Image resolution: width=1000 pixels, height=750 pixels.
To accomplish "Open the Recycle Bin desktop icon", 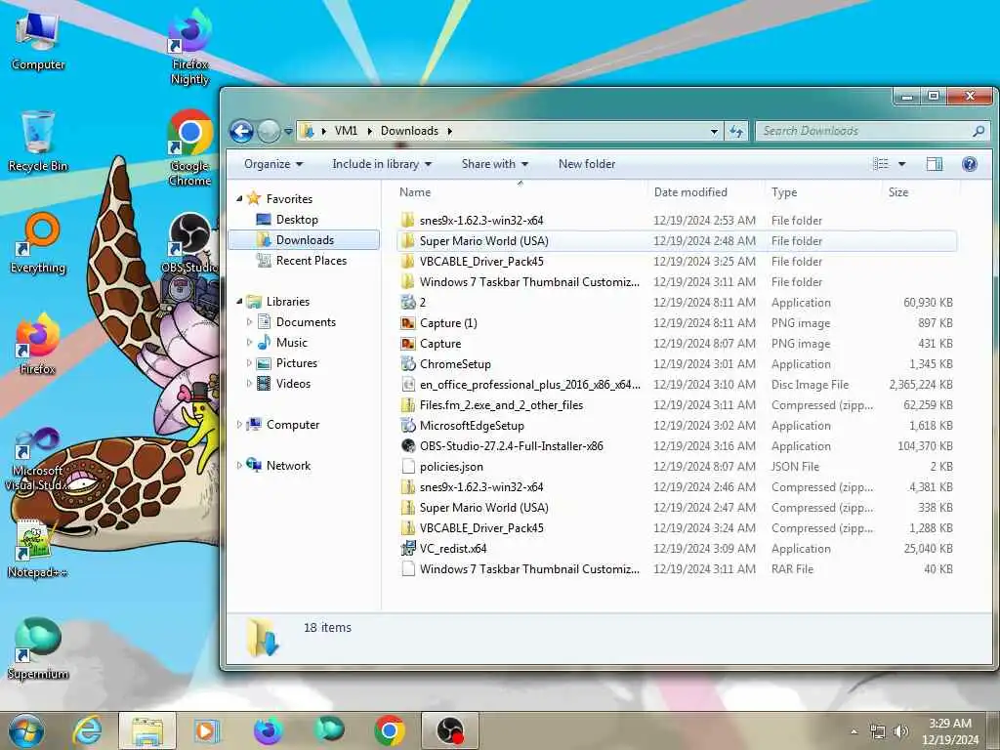I will [x=38, y=142].
